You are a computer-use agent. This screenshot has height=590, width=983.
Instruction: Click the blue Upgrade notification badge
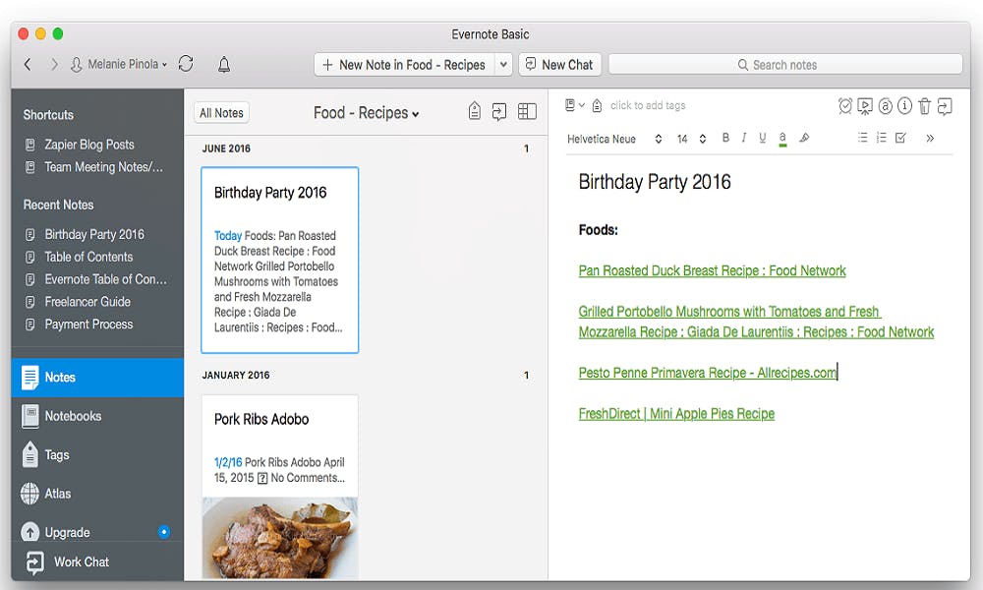(x=163, y=532)
